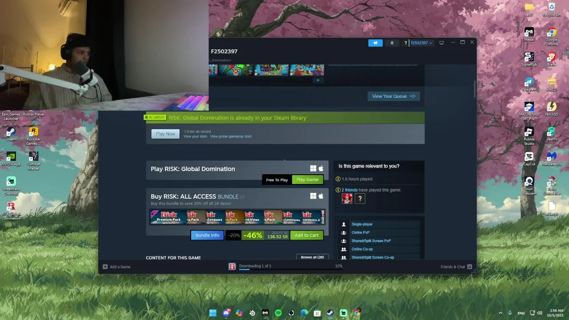Open Microsoft Edge from the taskbar
This screenshot has height=320, width=569.
pos(305,313)
